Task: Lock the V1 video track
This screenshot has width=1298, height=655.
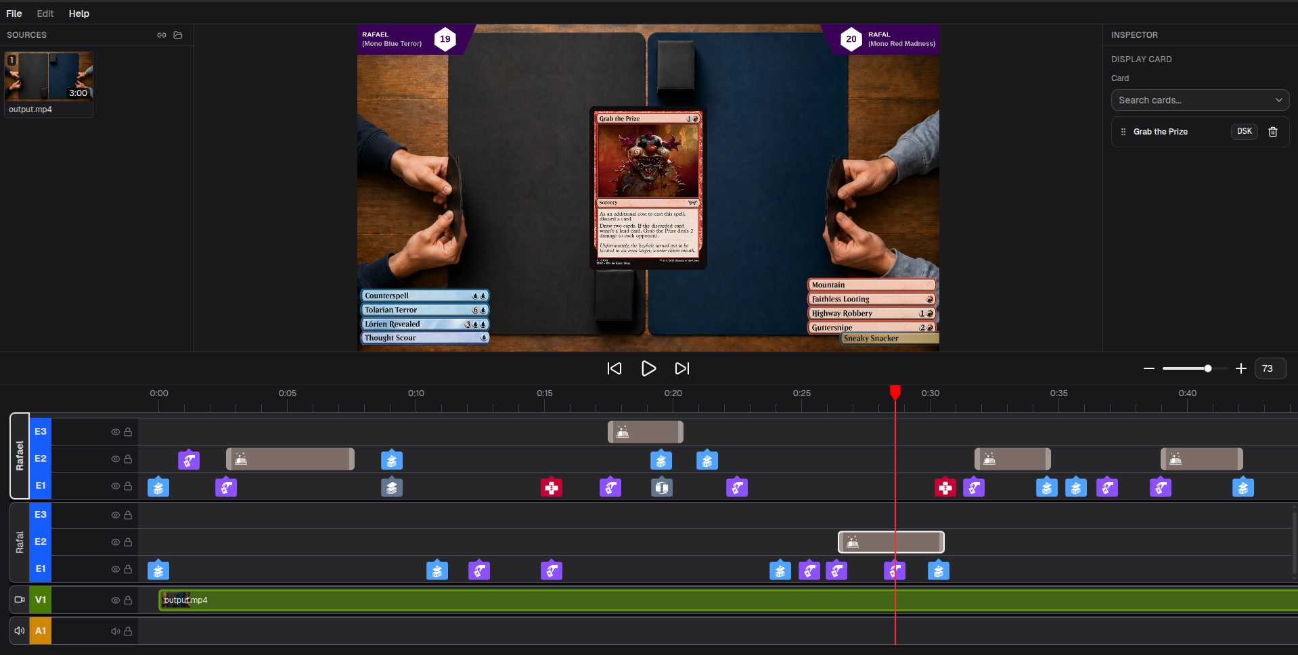Action: tap(128, 600)
